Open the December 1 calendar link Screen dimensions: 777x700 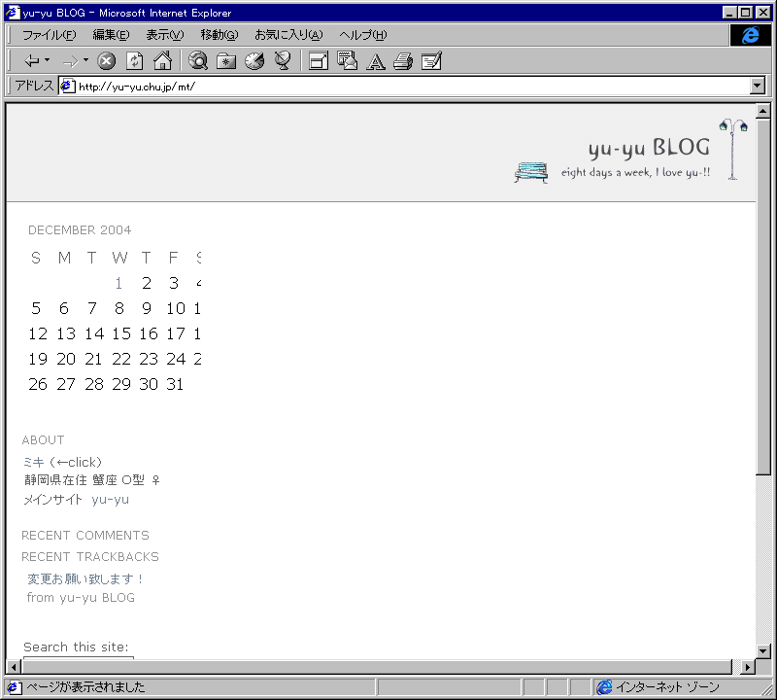point(118,283)
